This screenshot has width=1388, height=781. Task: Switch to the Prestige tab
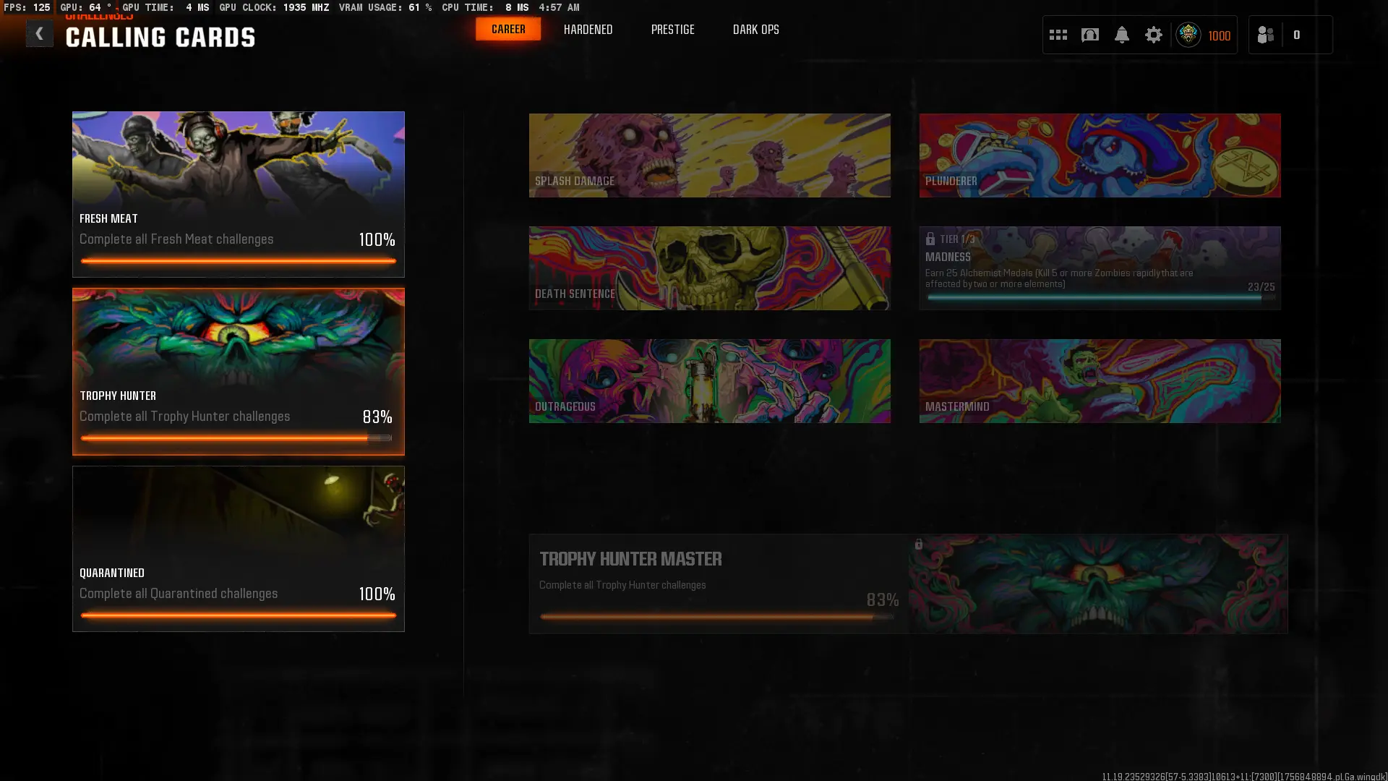coord(672,30)
